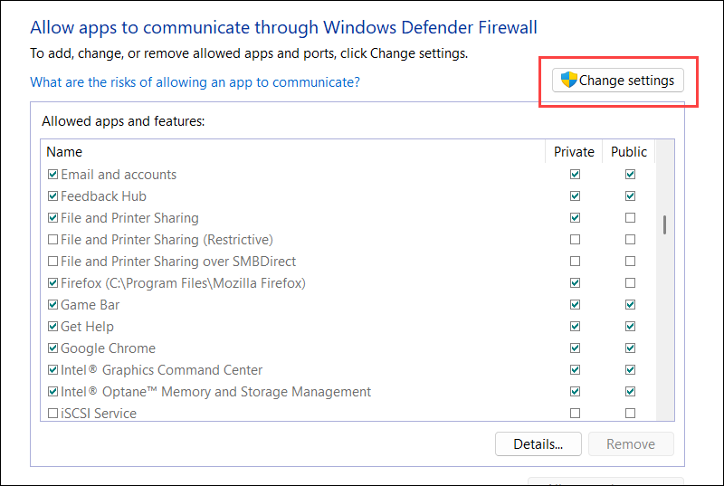Enable Public for File and Printer Sharing
The image size is (724, 486).
pyautogui.click(x=630, y=218)
